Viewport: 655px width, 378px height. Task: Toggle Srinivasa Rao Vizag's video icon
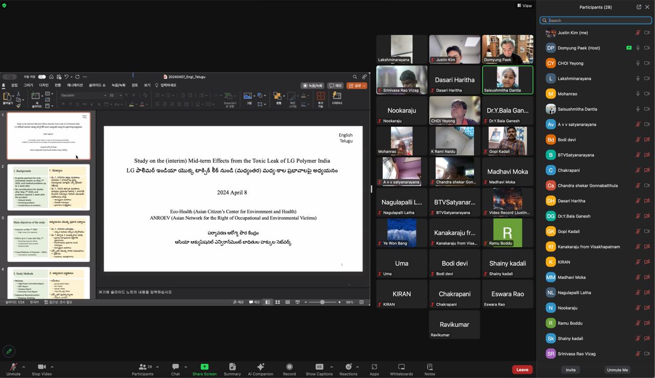click(x=647, y=353)
